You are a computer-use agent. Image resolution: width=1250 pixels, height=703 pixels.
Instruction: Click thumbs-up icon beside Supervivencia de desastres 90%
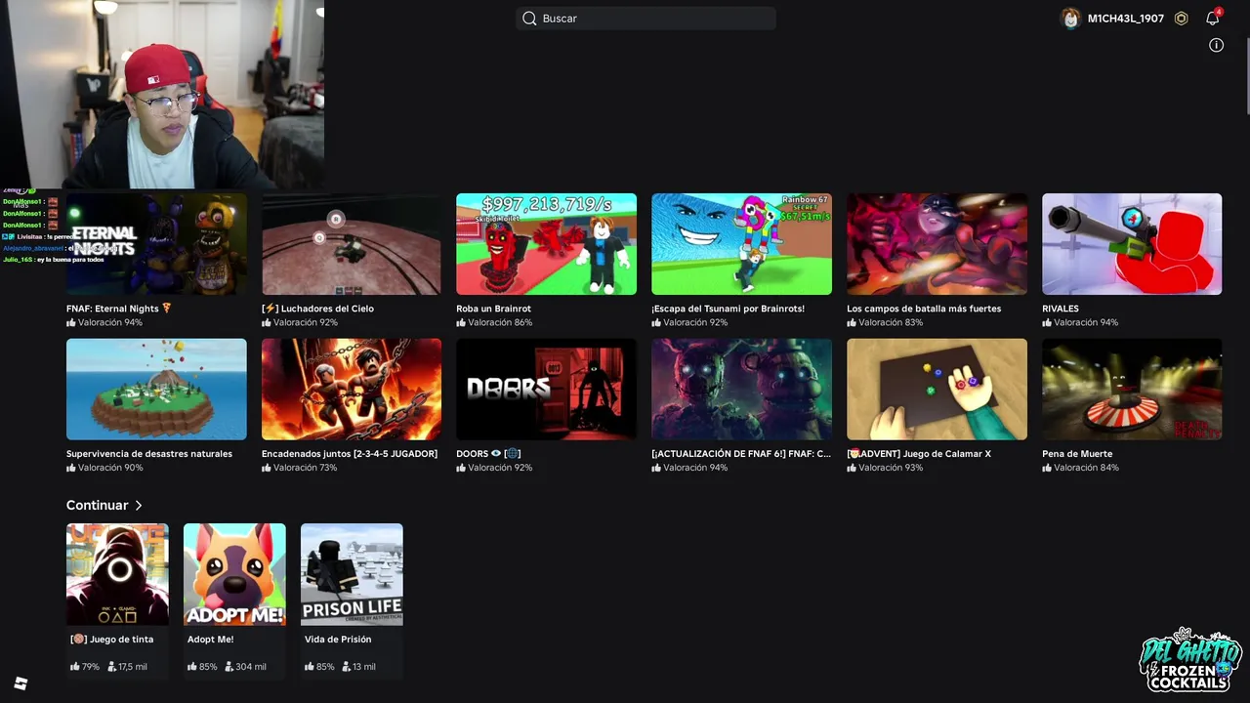pyautogui.click(x=71, y=468)
